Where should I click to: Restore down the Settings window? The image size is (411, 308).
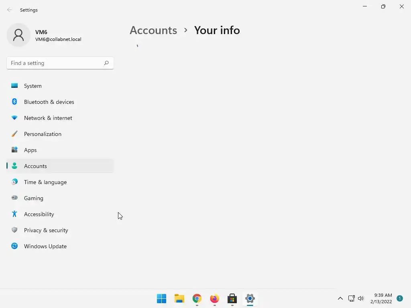tap(383, 6)
